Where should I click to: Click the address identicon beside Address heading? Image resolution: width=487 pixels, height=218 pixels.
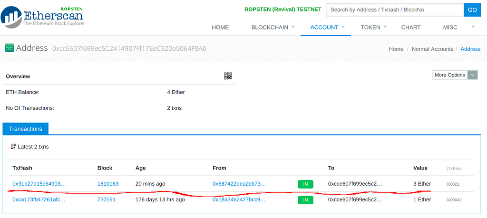pos(9,48)
